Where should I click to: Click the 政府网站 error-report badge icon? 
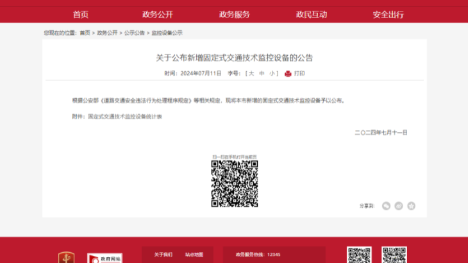click(x=104, y=258)
